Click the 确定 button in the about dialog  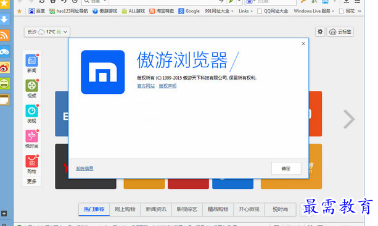(x=286, y=169)
